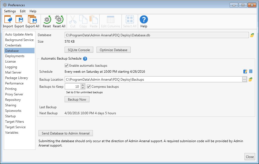
Task: Uncheck the Compress backups checkbox
Action: [89, 87]
